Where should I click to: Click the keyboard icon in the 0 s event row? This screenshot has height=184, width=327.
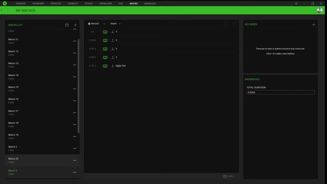tap(105, 32)
